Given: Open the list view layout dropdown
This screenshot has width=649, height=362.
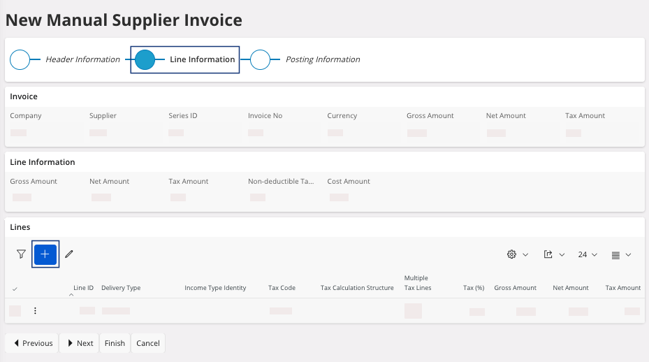Looking at the screenshot, I should click(621, 254).
